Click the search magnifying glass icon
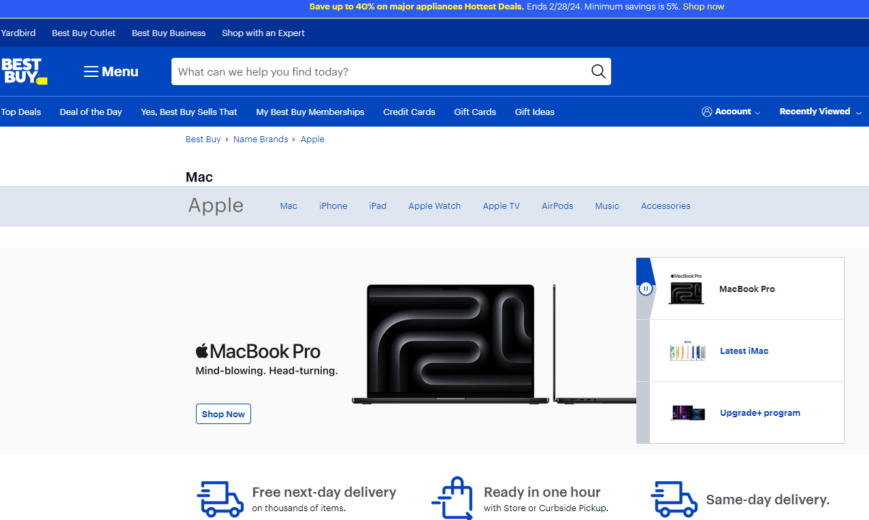This screenshot has height=520, width=869. pyautogui.click(x=597, y=71)
